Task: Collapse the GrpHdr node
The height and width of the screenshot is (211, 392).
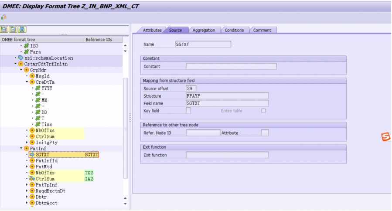Action: pyautogui.click(x=21, y=70)
